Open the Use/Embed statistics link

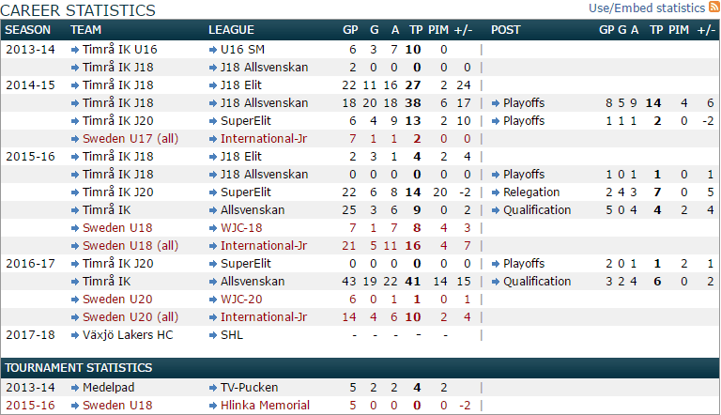(647, 8)
